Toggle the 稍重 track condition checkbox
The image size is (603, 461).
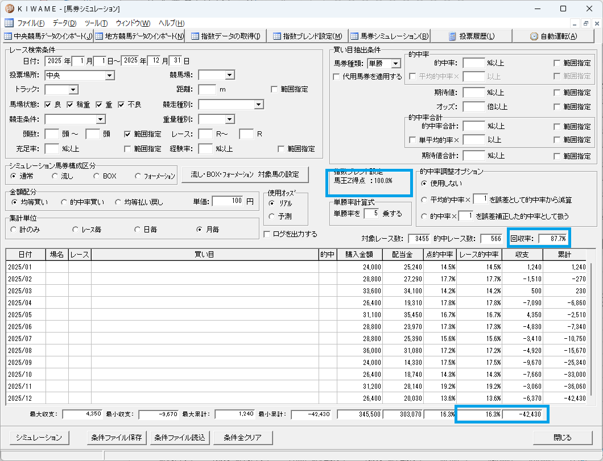pos(70,105)
